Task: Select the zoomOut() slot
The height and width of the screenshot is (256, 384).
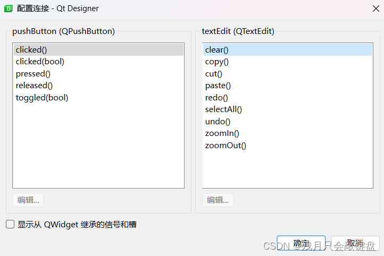Action: pyautogui.click(x=288, y=145)
